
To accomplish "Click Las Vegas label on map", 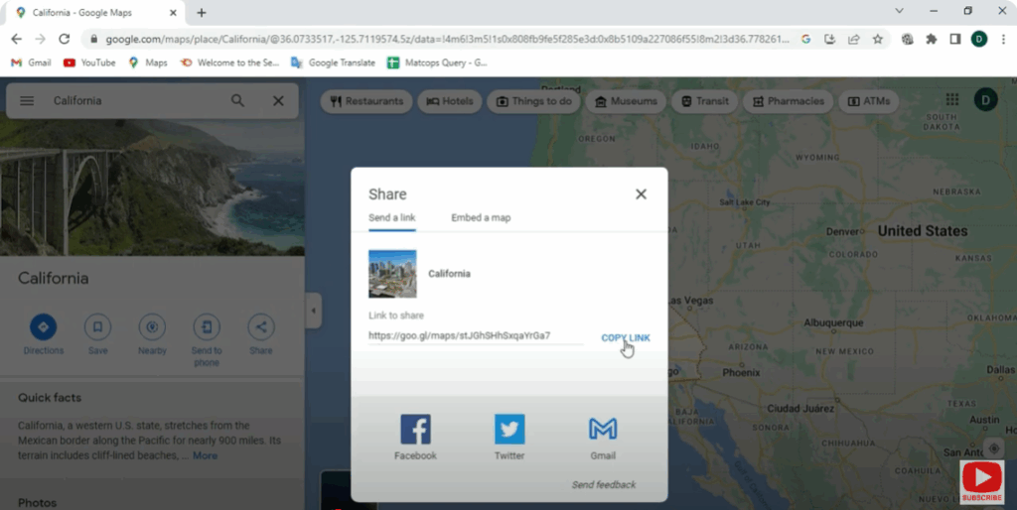I will click(690, 301).
